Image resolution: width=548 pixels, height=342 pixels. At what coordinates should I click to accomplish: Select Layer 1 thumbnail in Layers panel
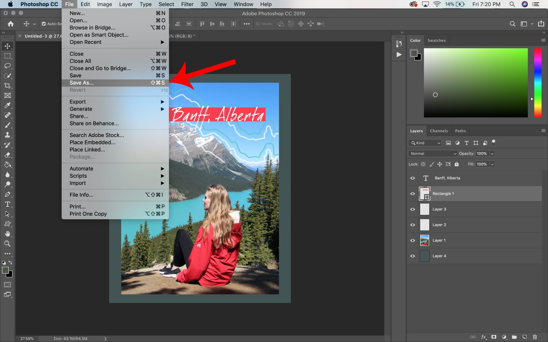(x=425, y=240)
